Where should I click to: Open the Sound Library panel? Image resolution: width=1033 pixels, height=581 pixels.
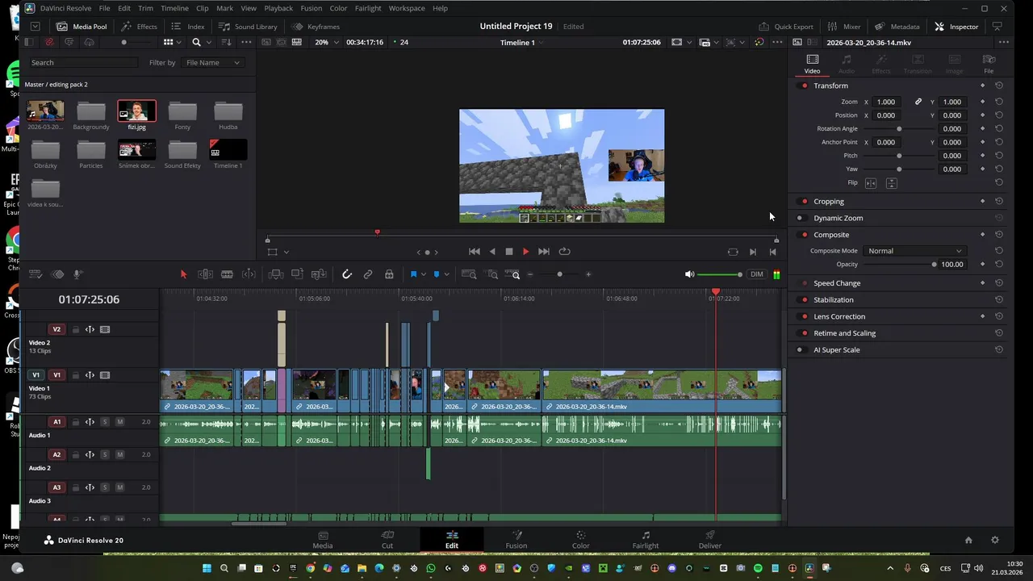pyautogui.click(x=248, y=27)
